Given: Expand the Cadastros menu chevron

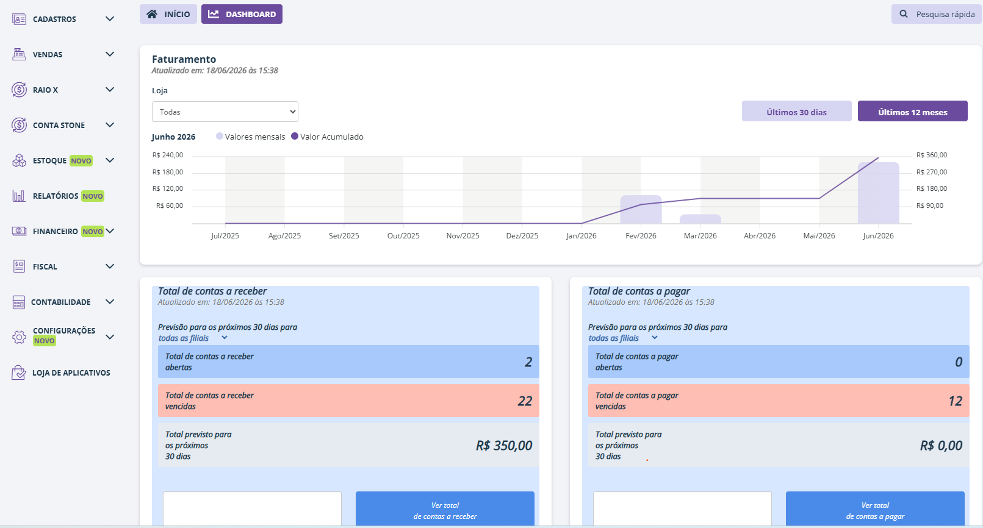Looking at the screenshot, I should point(110,19).
